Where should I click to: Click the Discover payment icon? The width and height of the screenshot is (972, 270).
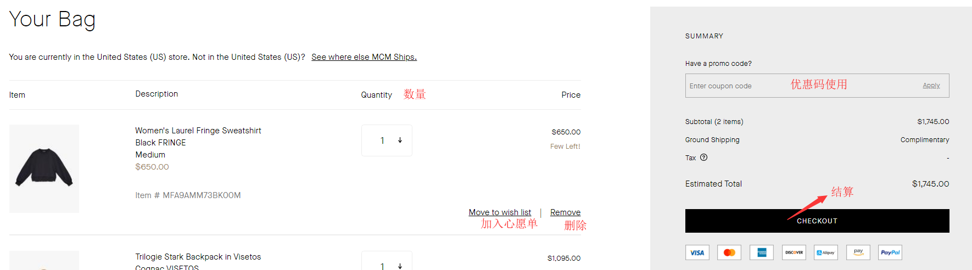794,252
